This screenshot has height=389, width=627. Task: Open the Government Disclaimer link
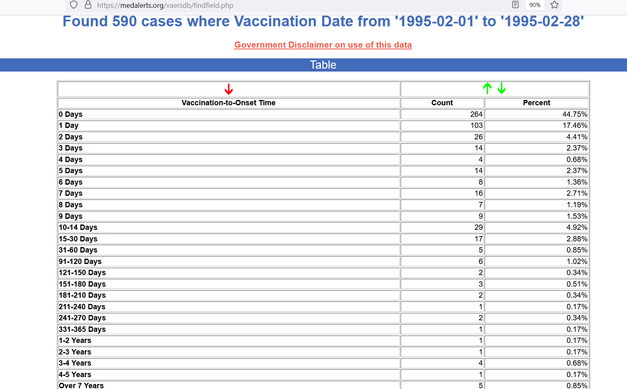tap(323, 45)
